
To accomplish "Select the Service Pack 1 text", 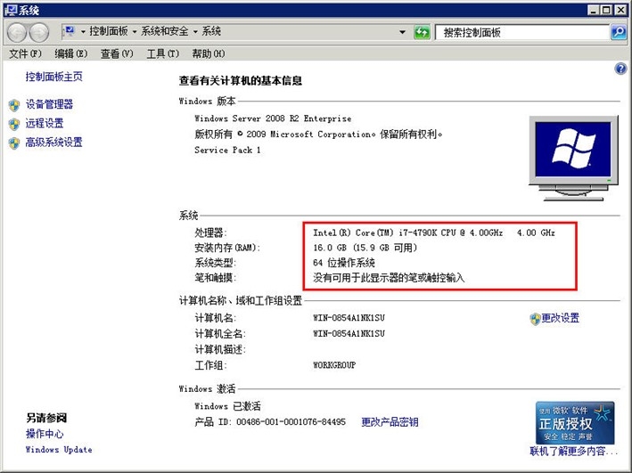I will pyautogui.click(x=227, y=150).
